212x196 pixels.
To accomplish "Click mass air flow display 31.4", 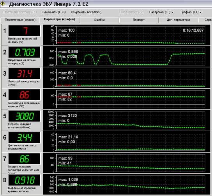I will 24,73.
